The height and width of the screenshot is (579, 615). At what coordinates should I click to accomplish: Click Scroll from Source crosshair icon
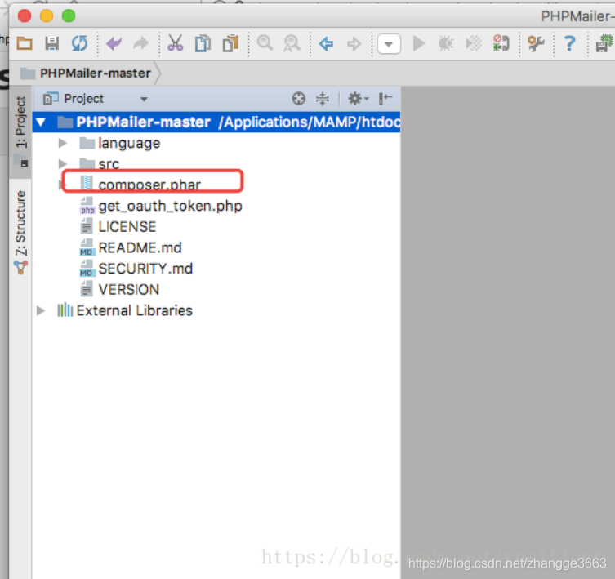[x=299, y=99]
